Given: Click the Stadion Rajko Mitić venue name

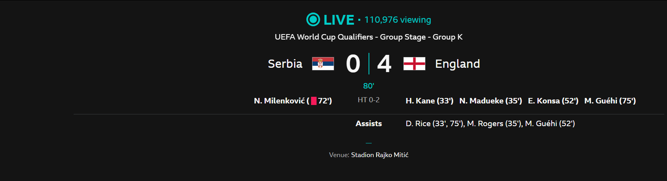Looking at the screenshot, I should click(380, 155).
